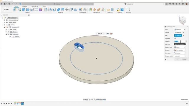189x106 pixels.
Task: Select the Extrude tool
Action: [x=23, y=10]
